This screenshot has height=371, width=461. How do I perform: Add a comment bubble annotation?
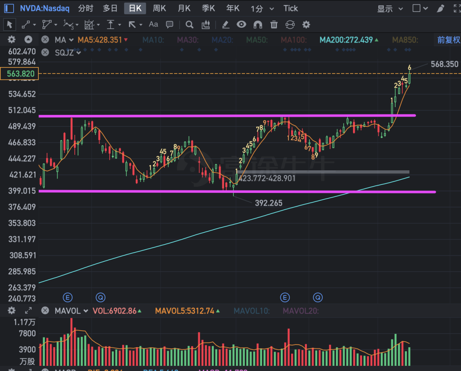click(169, 25)
